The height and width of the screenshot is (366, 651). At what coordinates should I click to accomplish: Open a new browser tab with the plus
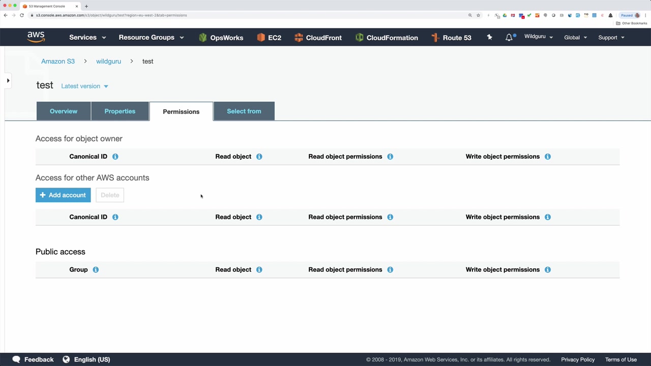(86, 6)
